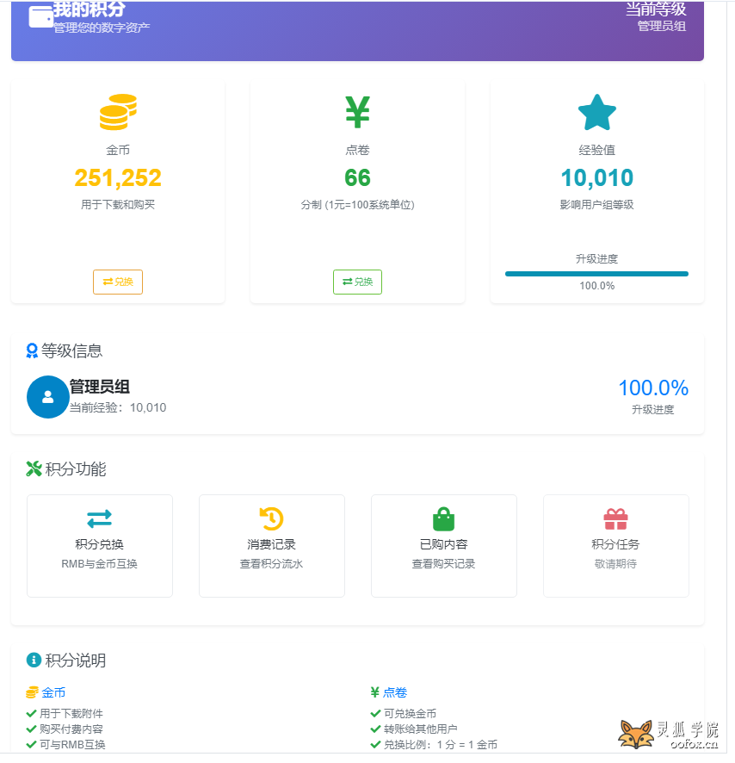Click the 251,252 gold coin balance

(x=118, y=177)
